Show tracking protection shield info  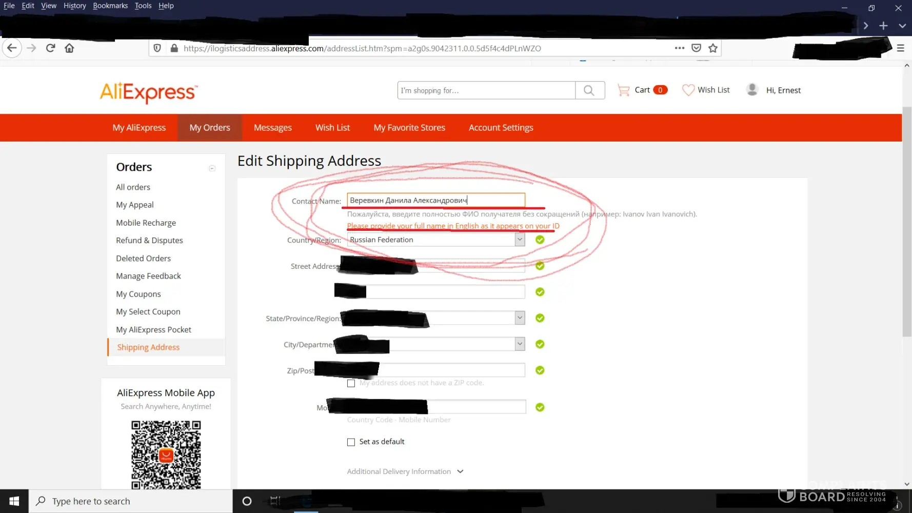(x=157, y=48)
